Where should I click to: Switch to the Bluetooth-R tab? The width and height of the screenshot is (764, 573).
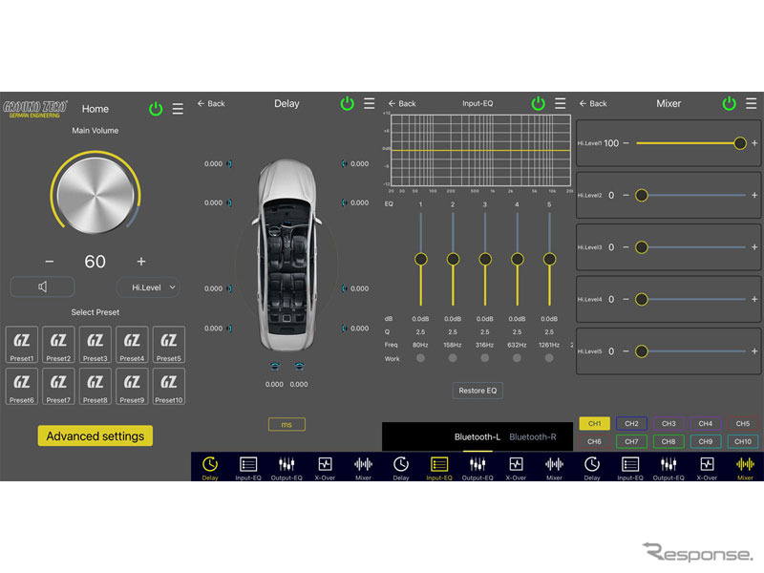coord(533,437)
